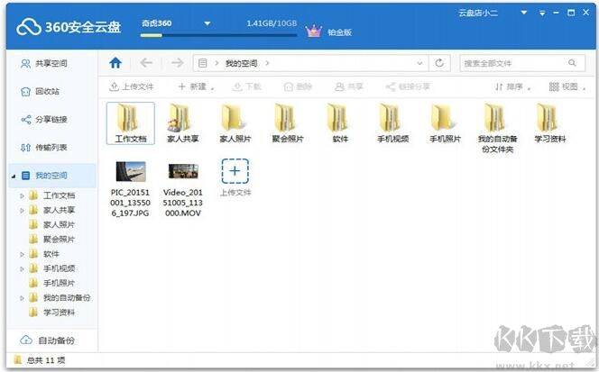Image resolution: width=599 pixels, height=372 pixels.
Task: Navigate forward with the right arrow
Action: coord(177,63)
